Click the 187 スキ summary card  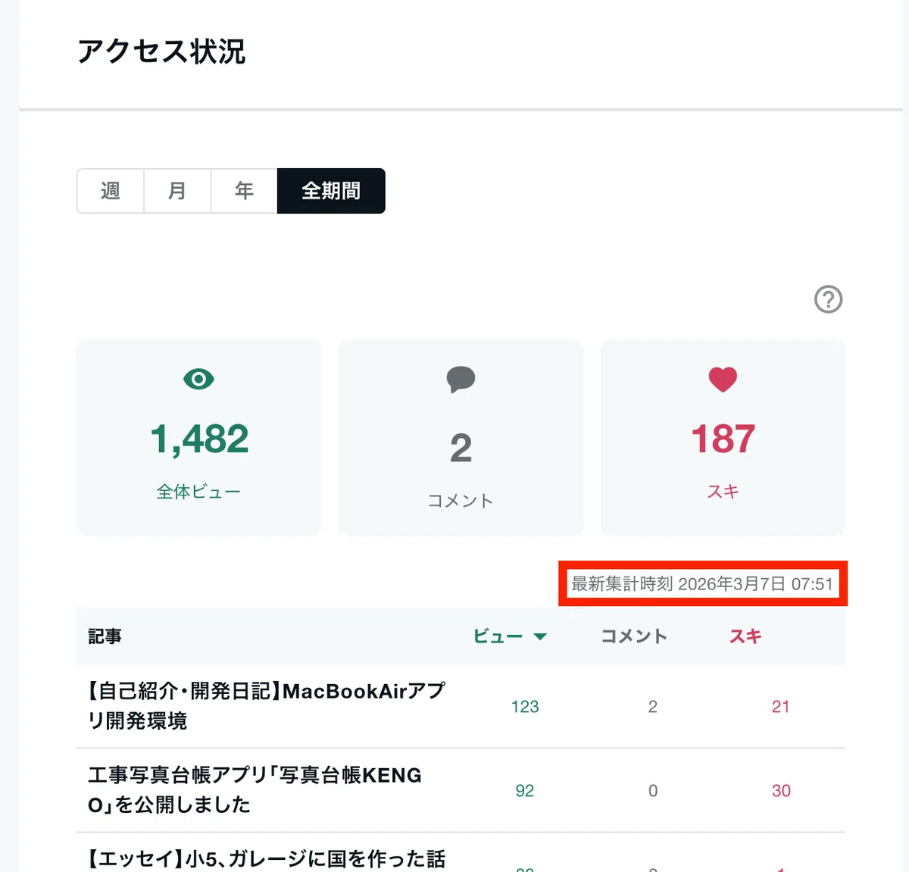click(x=723, y=438)
